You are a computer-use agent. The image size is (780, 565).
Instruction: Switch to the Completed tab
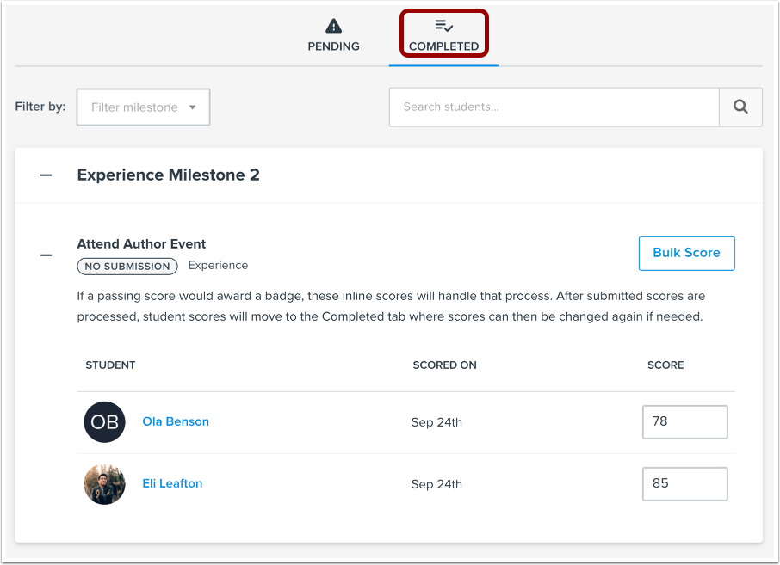[x=443, y=46]
